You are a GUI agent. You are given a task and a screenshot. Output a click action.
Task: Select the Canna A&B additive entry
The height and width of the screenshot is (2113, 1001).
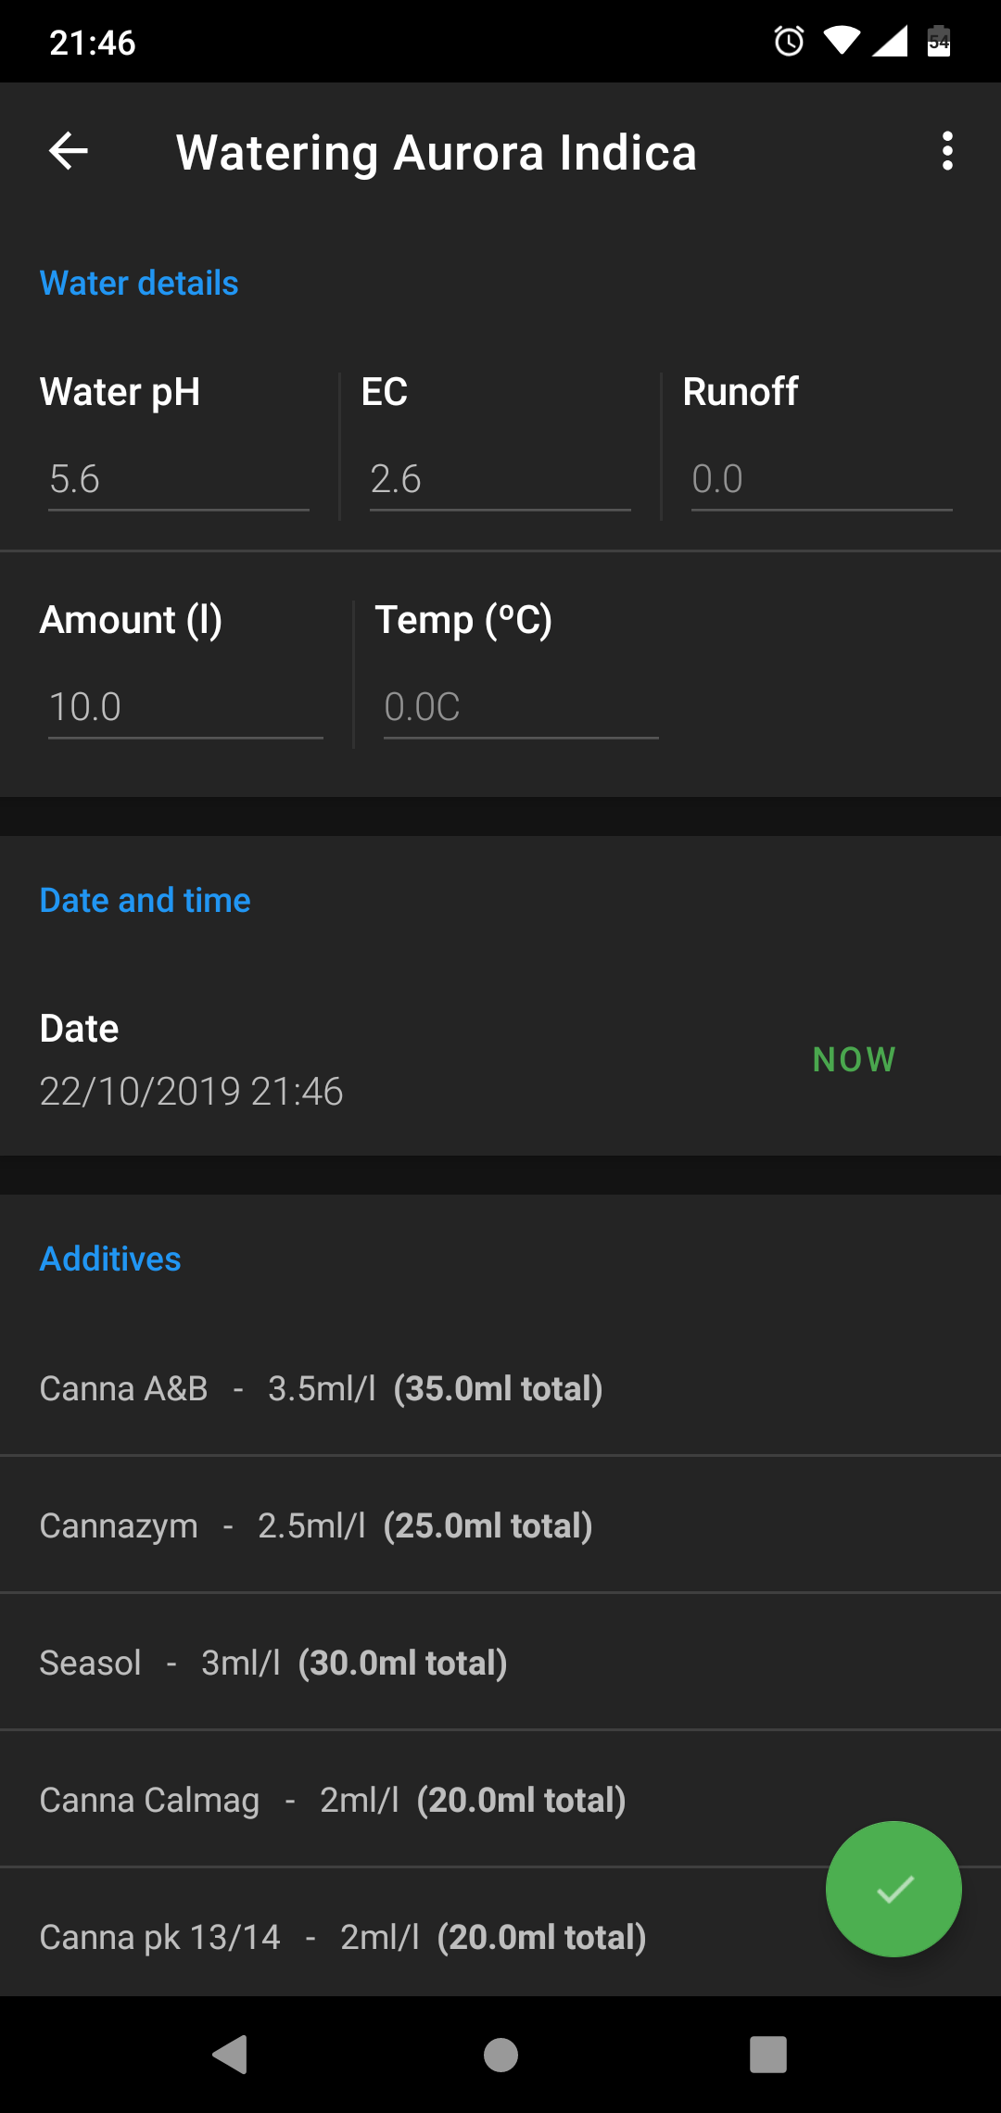click(321, 1388)
